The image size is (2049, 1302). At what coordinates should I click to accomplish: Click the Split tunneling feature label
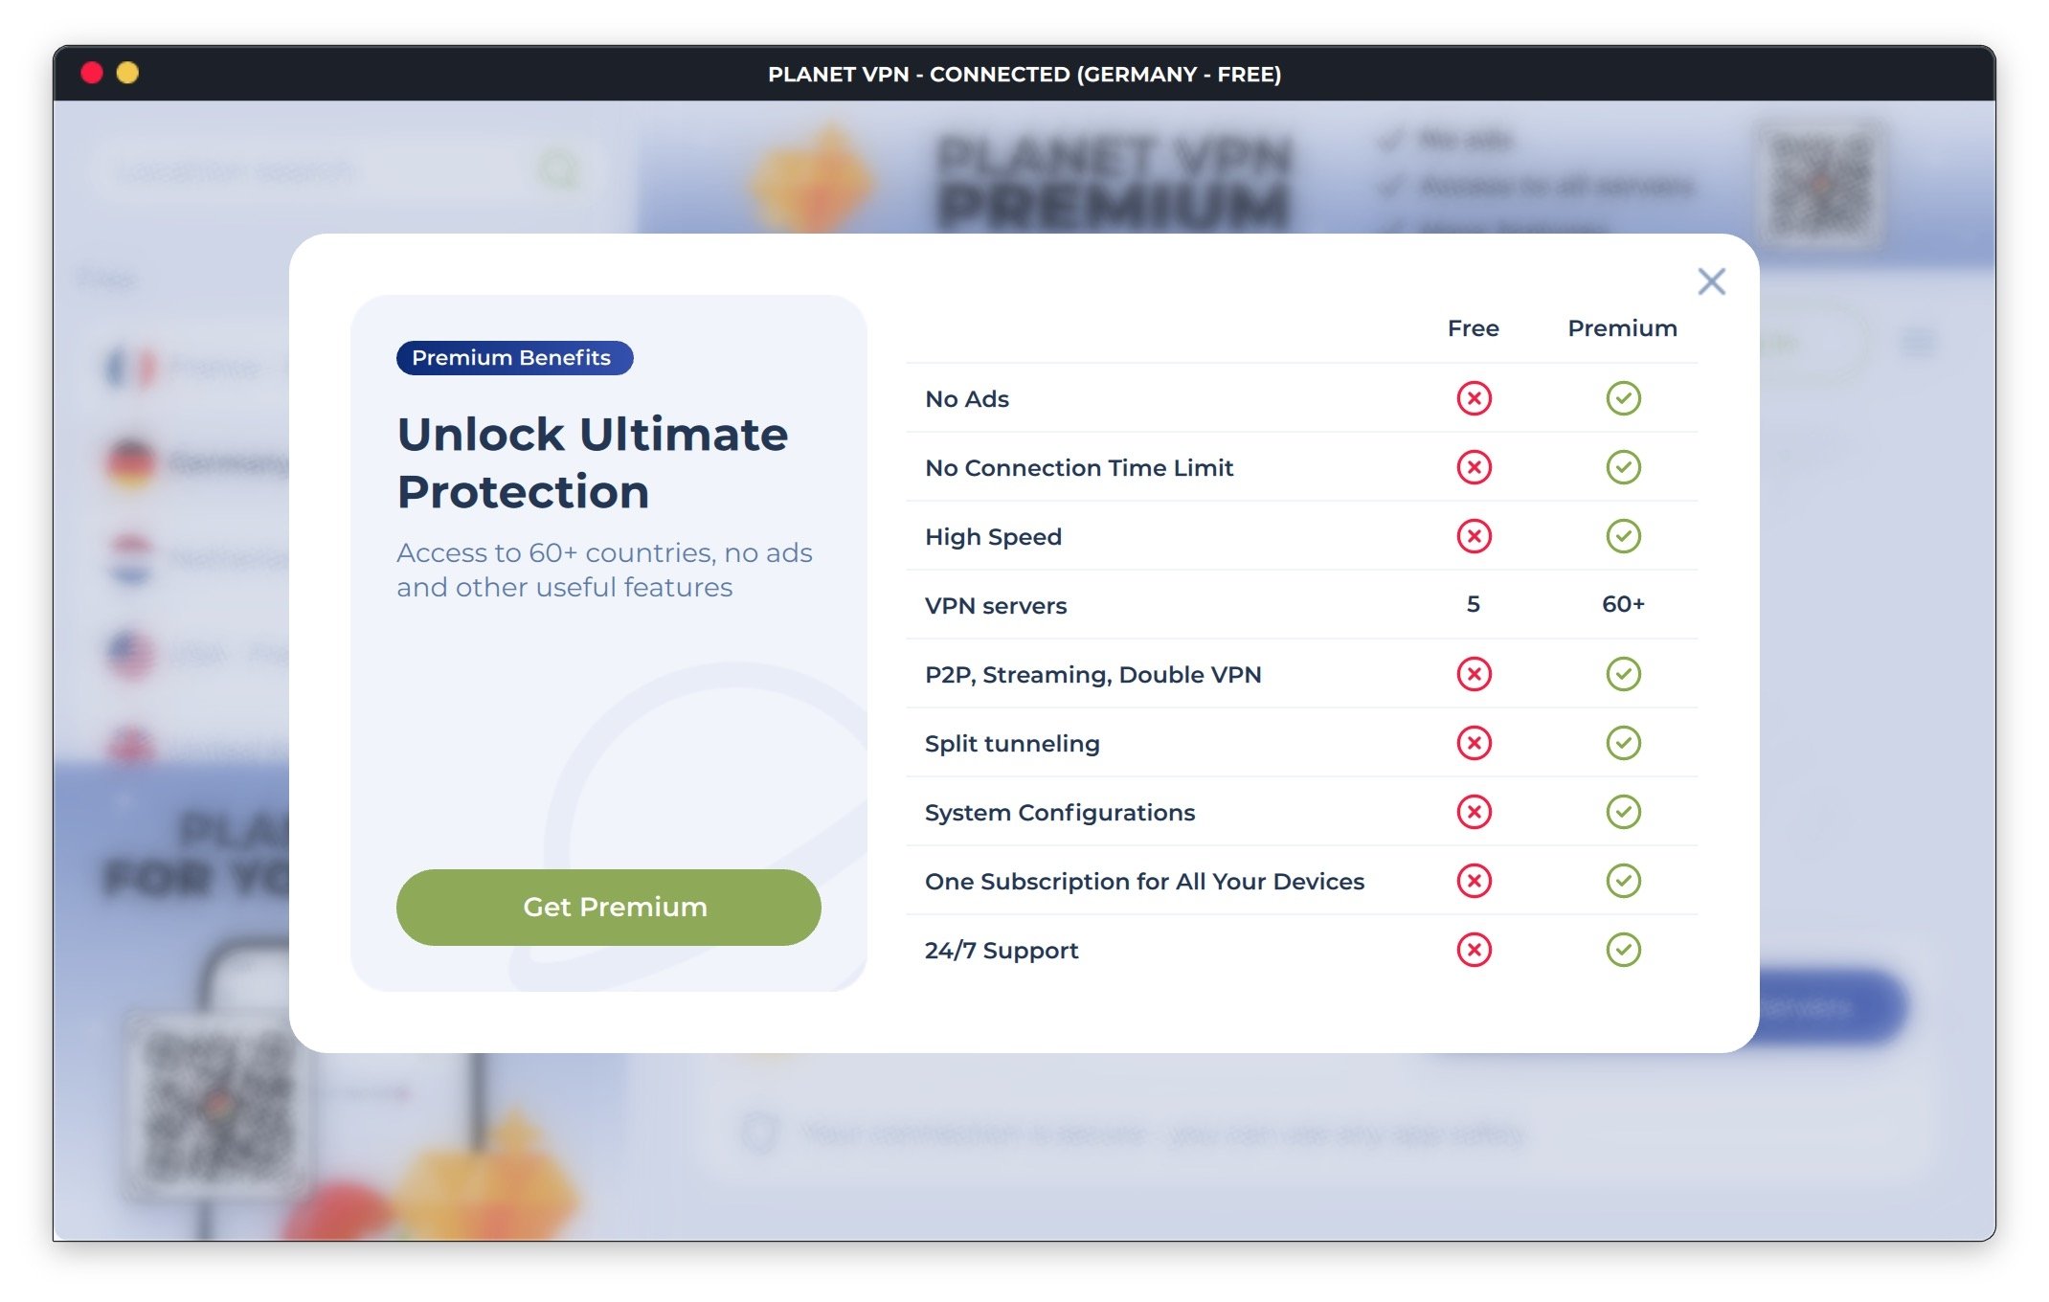click(1012, 744)
